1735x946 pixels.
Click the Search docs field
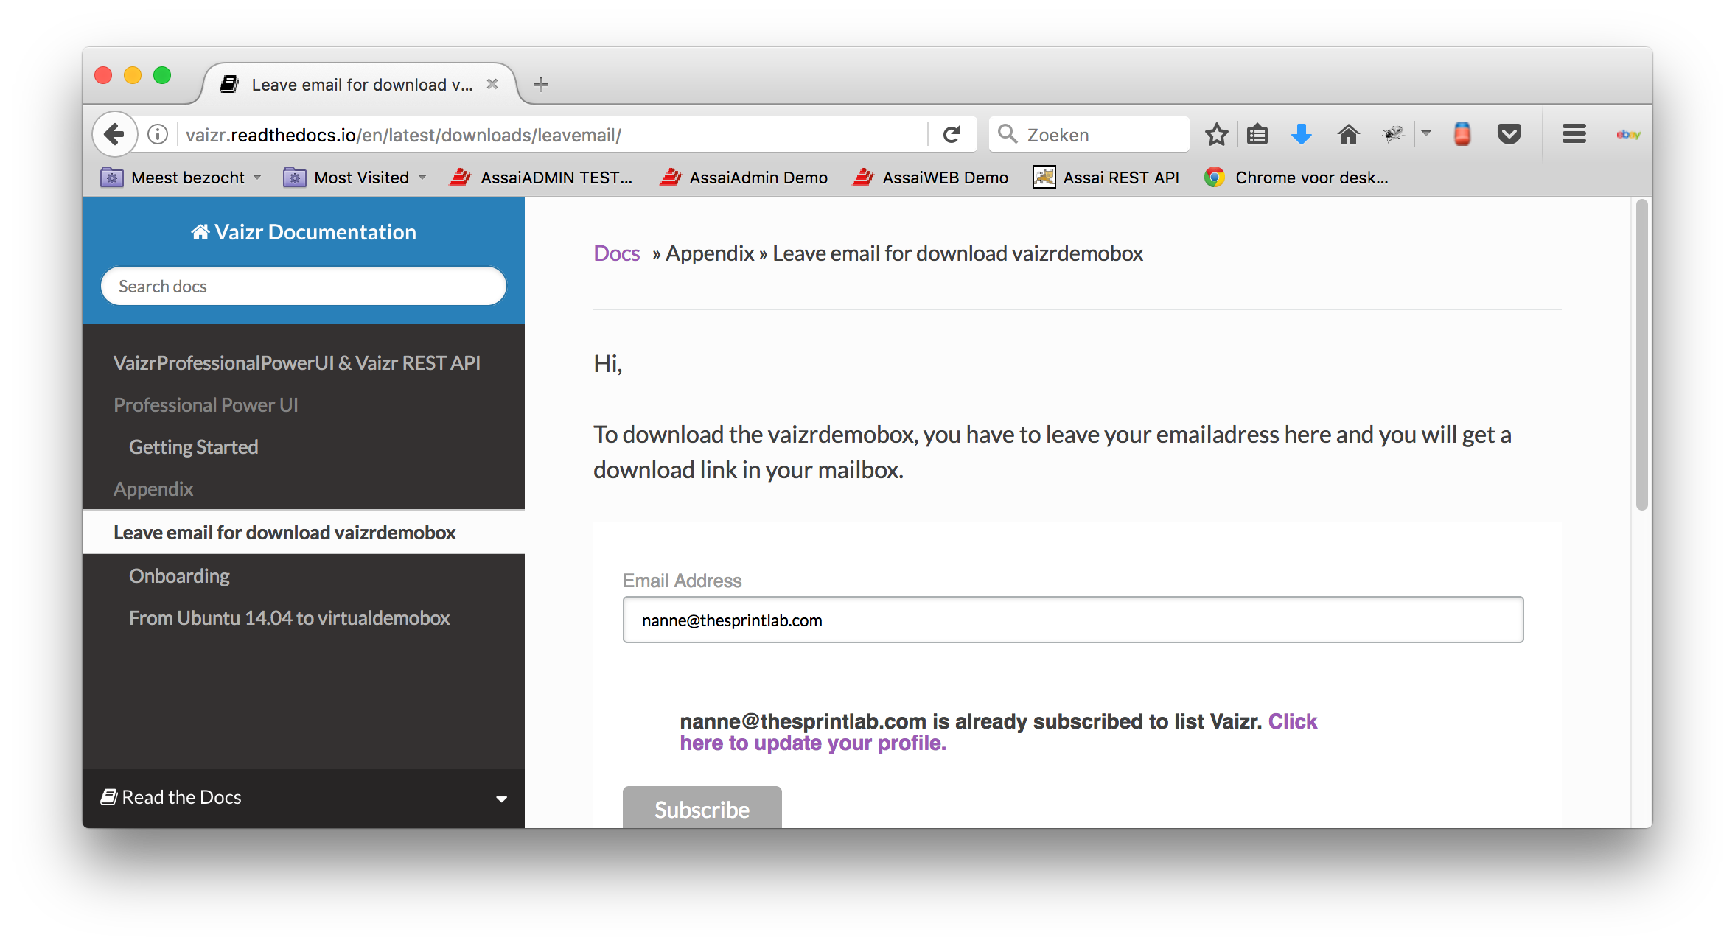click(303, 287)
